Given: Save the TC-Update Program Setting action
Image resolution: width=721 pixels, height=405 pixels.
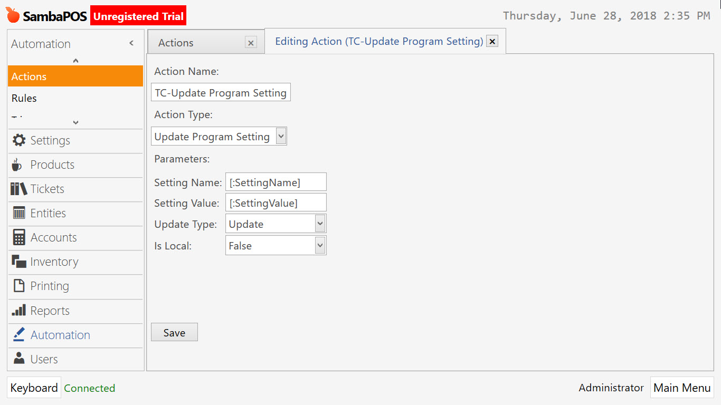Looking at the screenshot, I should click(x=174, y=332).
